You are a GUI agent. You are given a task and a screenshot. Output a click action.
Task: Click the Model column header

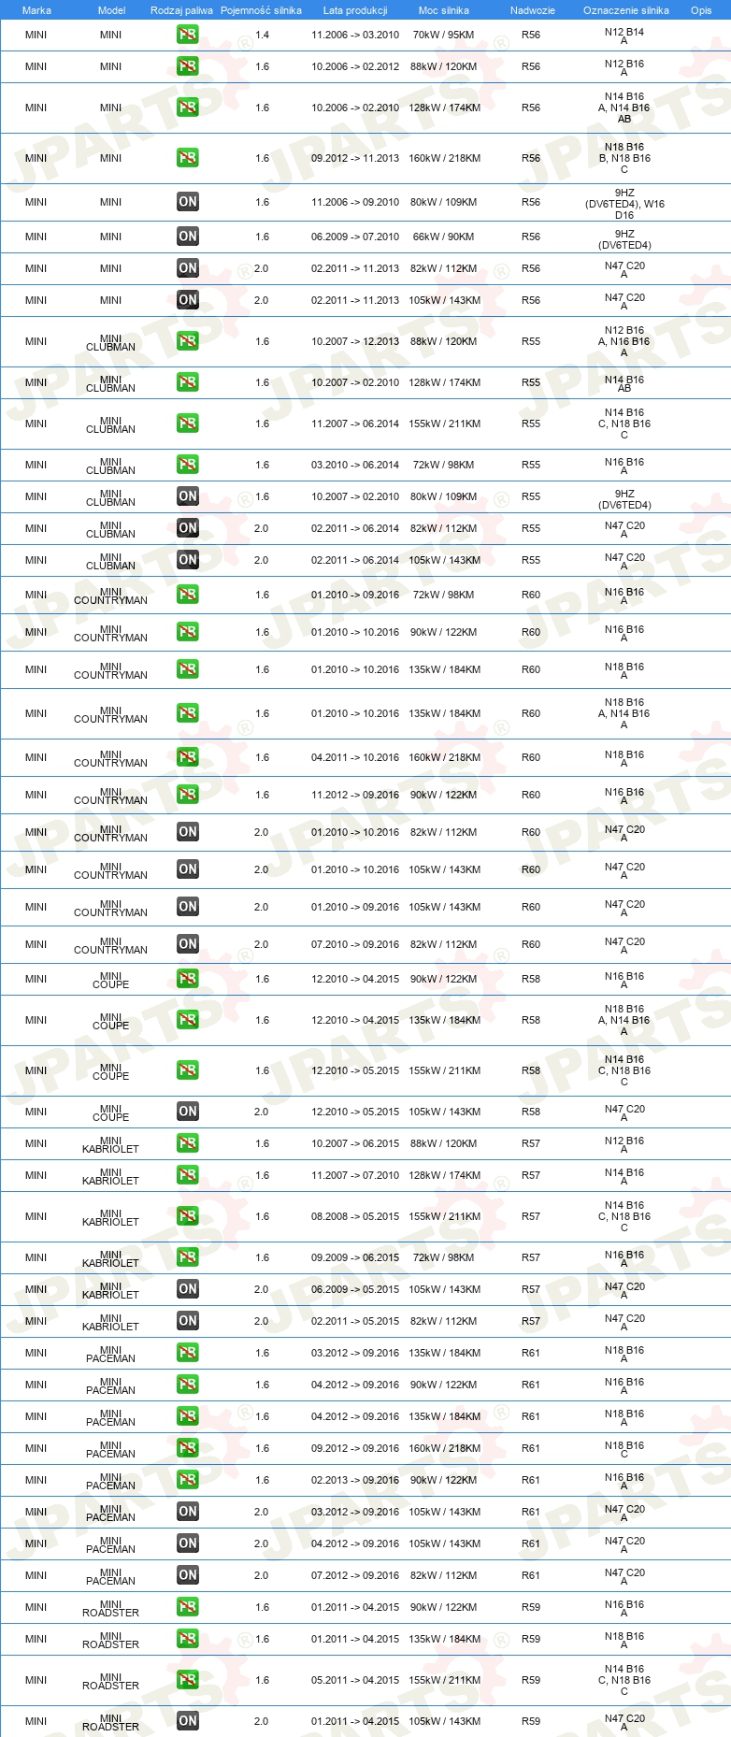(112, 10)
